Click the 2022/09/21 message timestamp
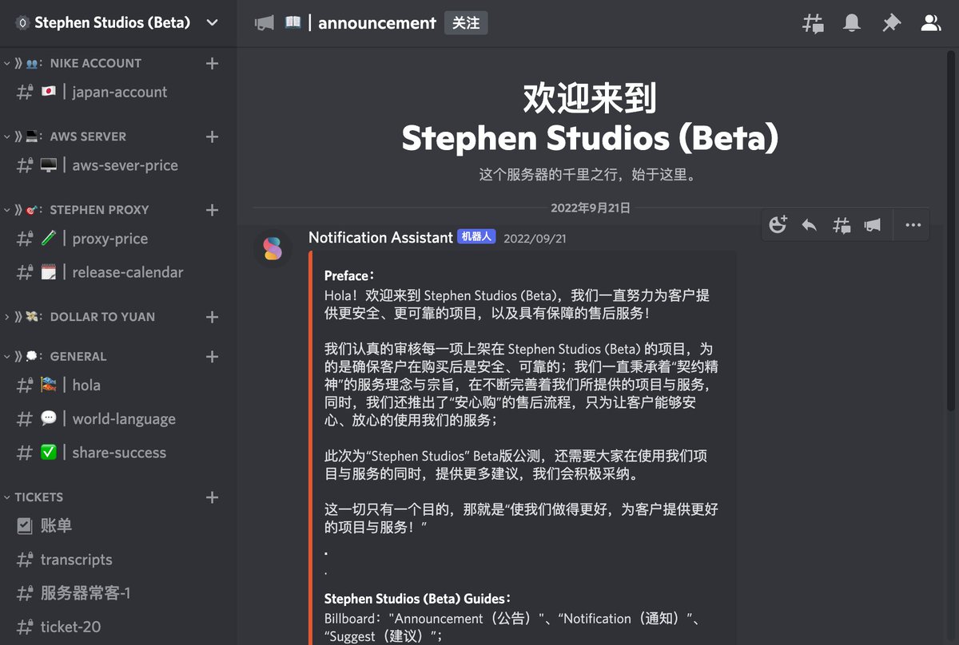 535,238
